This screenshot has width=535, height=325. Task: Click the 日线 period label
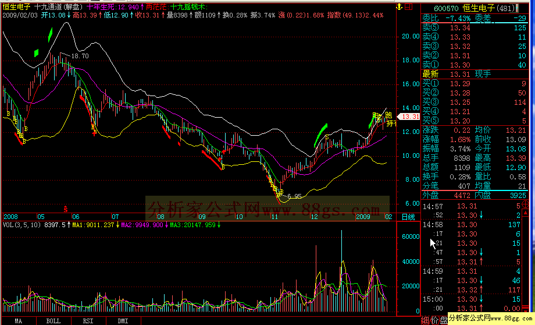click(408, 217)
